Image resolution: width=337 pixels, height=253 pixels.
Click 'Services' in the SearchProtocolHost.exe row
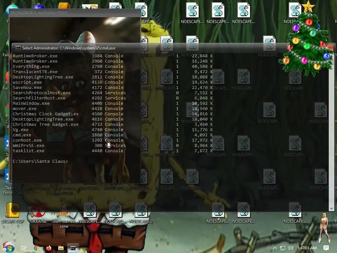pos(116,93)
